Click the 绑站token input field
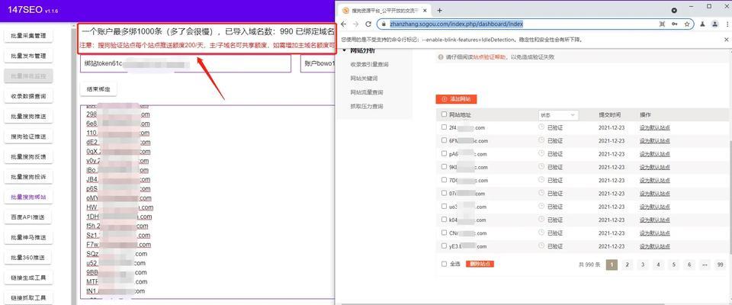 (185, 63)
